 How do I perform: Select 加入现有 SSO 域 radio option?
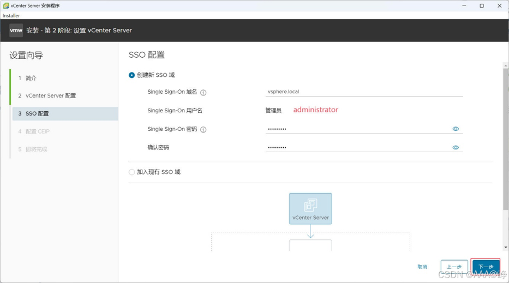click(131, 172)
